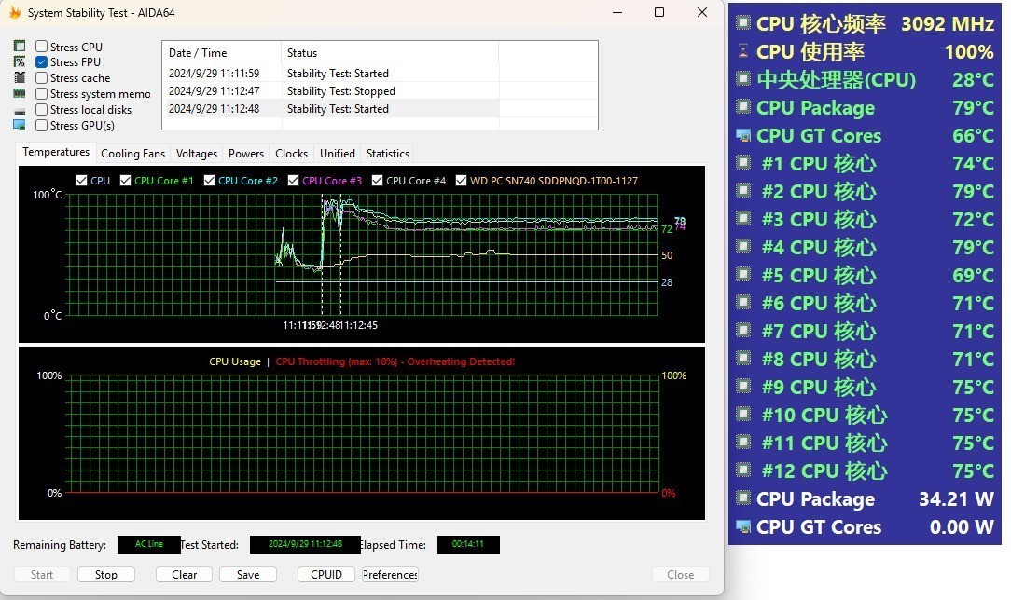Click the icon beside #6 CPU 核心
Image resolution: width=1011 pixels, height=600 pixels.
click(742, 302)
